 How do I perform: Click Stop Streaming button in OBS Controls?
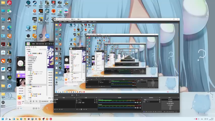pyautogui.click(x=170, y=100)
